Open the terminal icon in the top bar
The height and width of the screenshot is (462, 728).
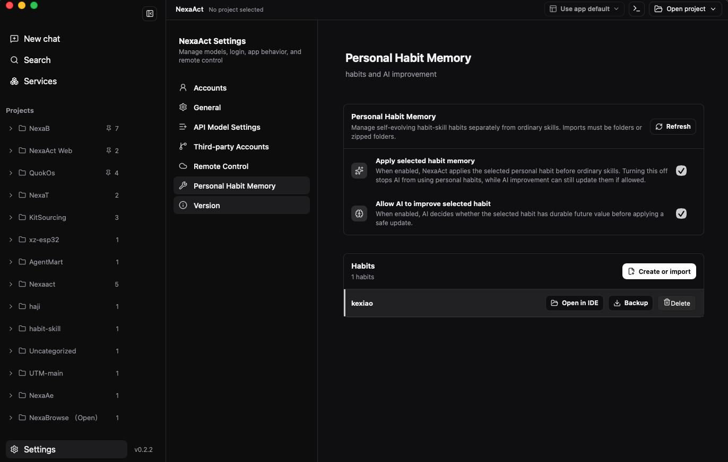(636, 9)
